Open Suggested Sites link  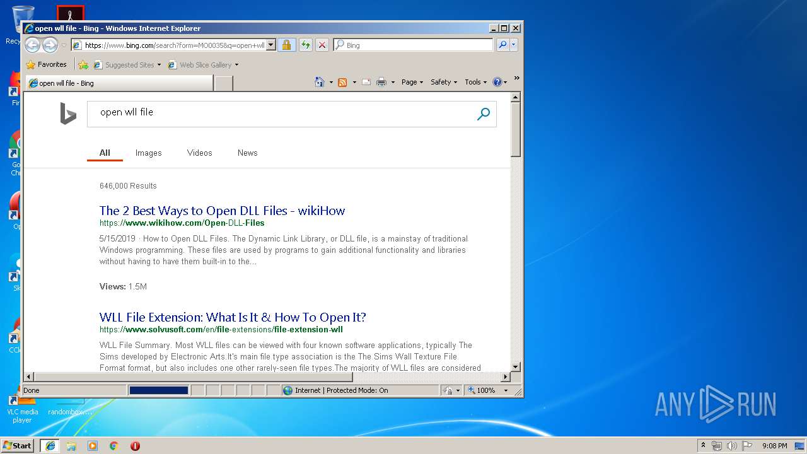[127, 64]
